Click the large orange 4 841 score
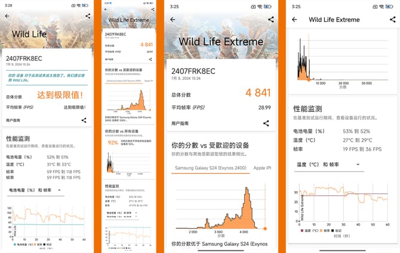This screenshot has width=400, height=253. pyautogui.click(x=257, y=93)
